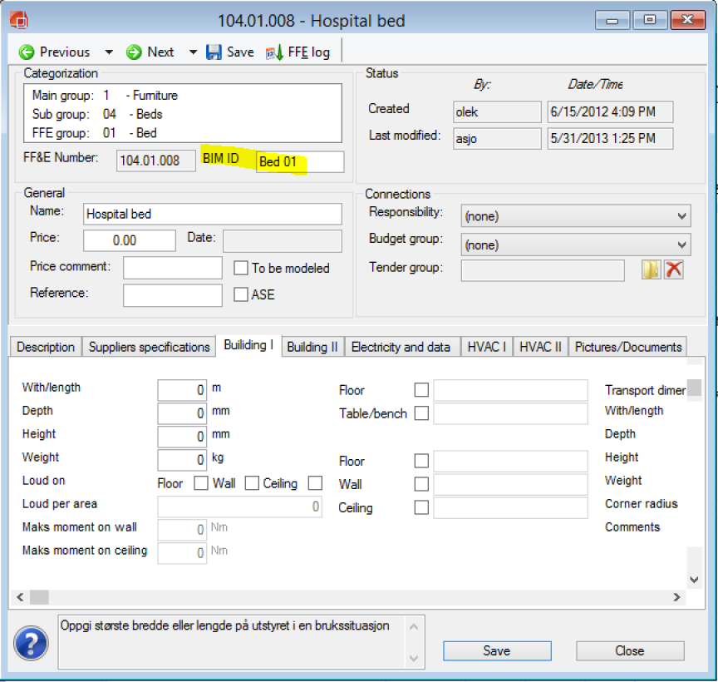Click the green Previous arrow icon
This screenshot has width=718, height=682.
(x=26, y=52)
